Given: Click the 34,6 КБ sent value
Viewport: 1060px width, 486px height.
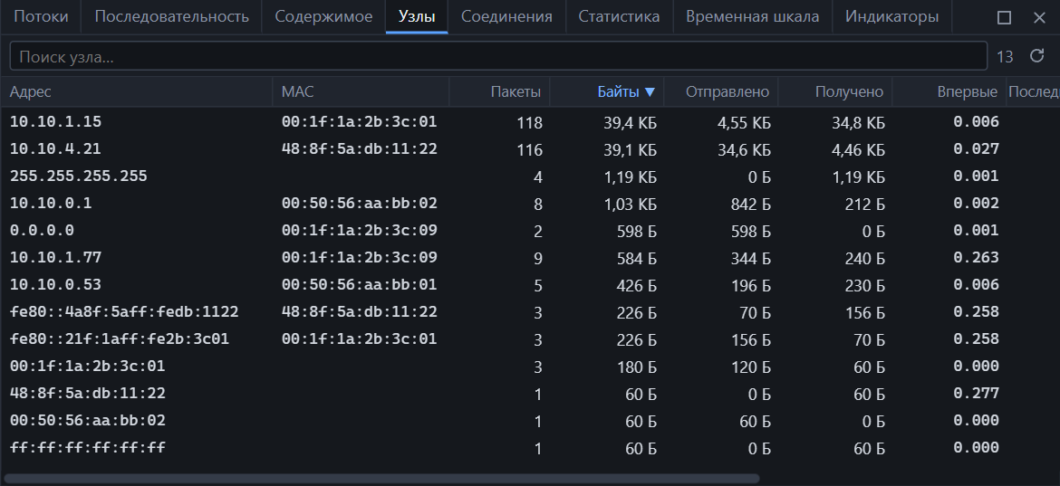Looking at the screenshot, I should point(745,150).
